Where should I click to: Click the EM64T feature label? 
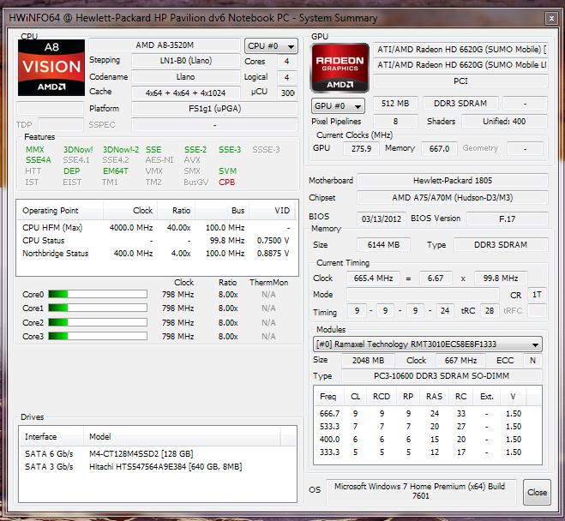point(115,171)
